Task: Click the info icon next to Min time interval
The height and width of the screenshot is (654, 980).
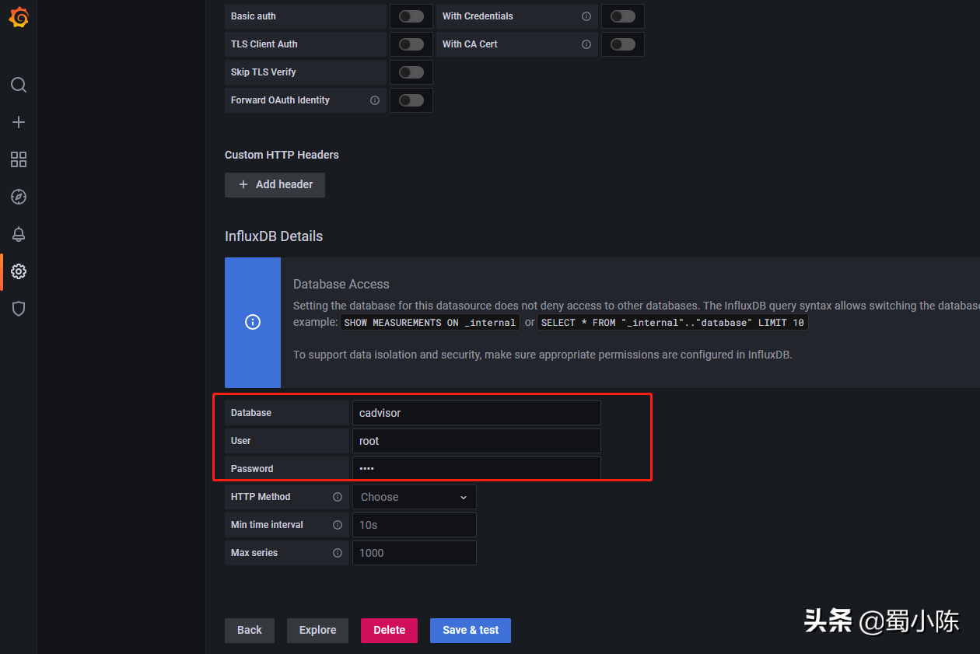Action: [338, 525]
